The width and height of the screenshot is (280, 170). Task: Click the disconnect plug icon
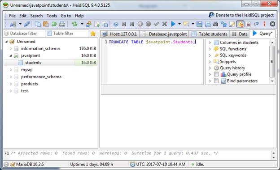pos(27,24)
